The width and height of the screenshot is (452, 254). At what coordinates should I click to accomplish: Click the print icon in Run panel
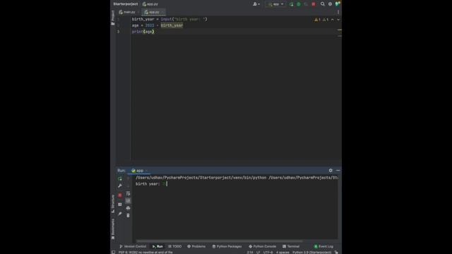point(128,208)
